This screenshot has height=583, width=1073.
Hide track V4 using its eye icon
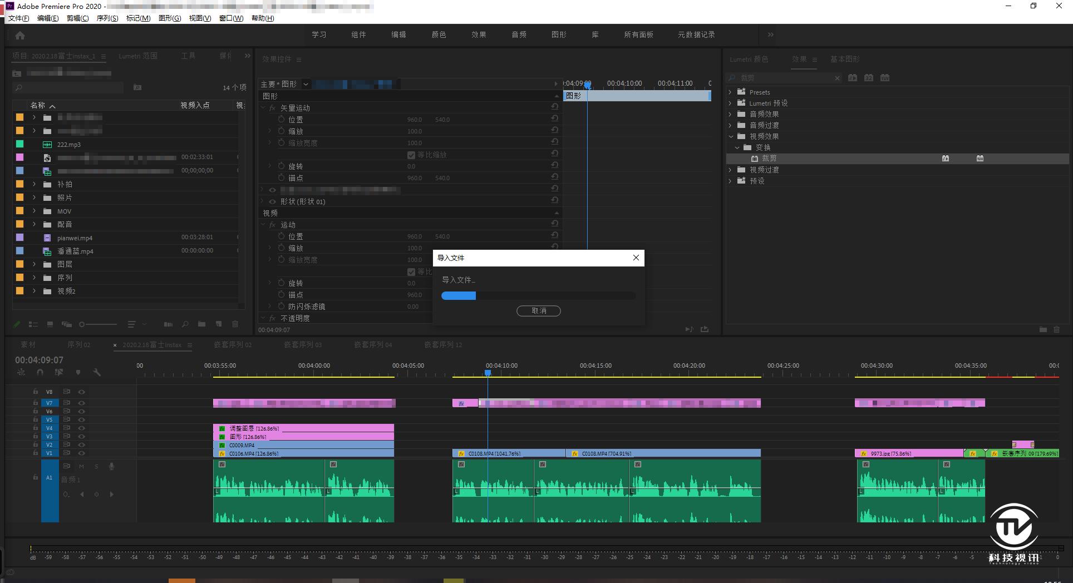(81, 428)
